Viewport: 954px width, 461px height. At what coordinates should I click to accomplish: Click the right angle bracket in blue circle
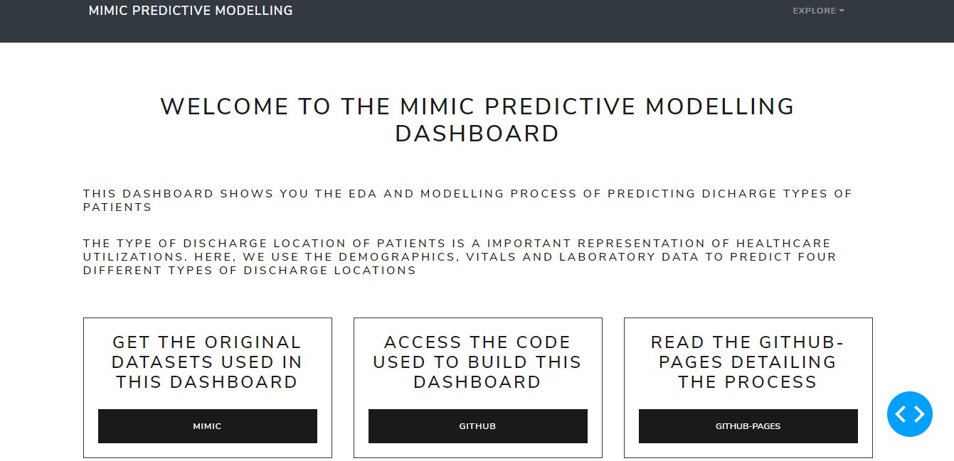919,414
